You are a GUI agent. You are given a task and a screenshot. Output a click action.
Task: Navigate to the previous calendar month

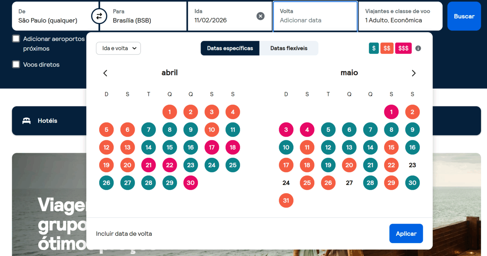(105, 73)
